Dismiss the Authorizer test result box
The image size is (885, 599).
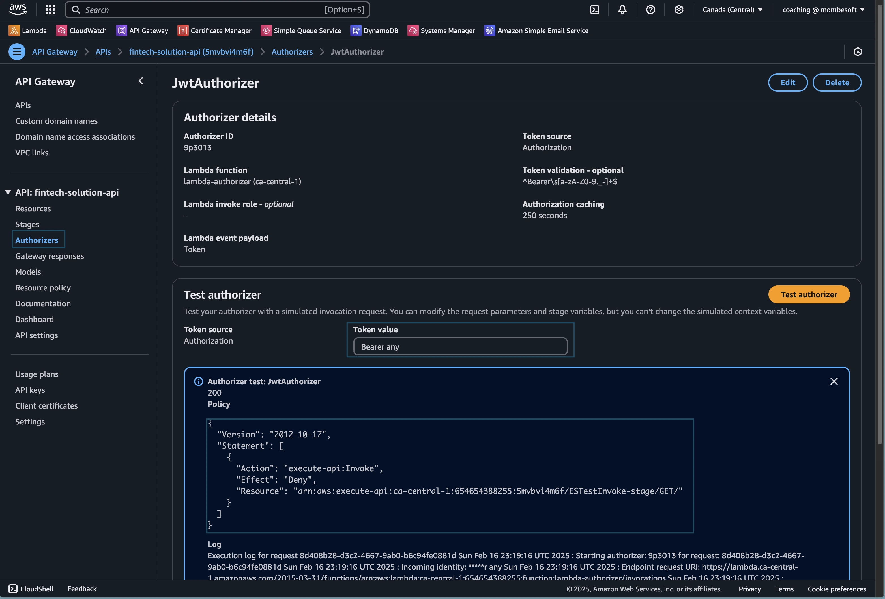tap(834, 381)
